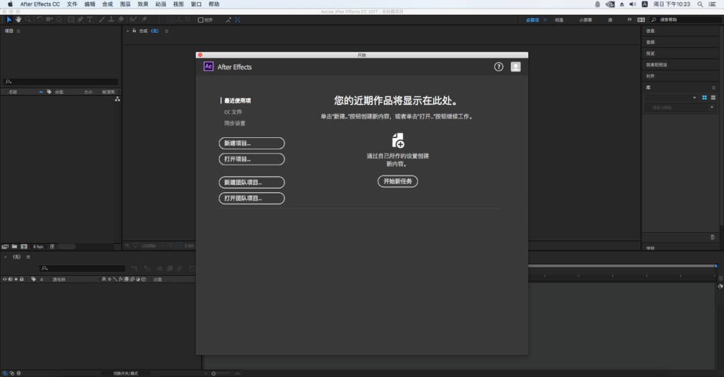Select the Rotation tool
Screen dimensions: 724x377
click(40, 19)
